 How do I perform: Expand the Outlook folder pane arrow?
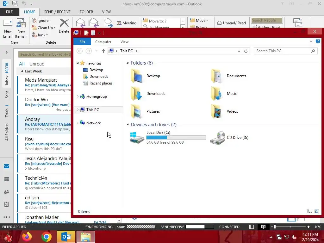click(x=7, y=53)
